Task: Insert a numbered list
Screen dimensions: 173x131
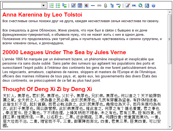Action: (51, 6)
